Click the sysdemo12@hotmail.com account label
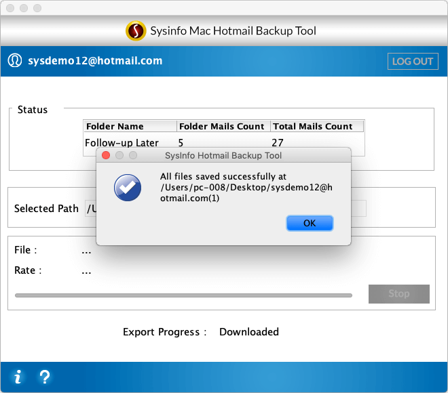This screenshot has width=448, height=393. [x=95, y=61]
